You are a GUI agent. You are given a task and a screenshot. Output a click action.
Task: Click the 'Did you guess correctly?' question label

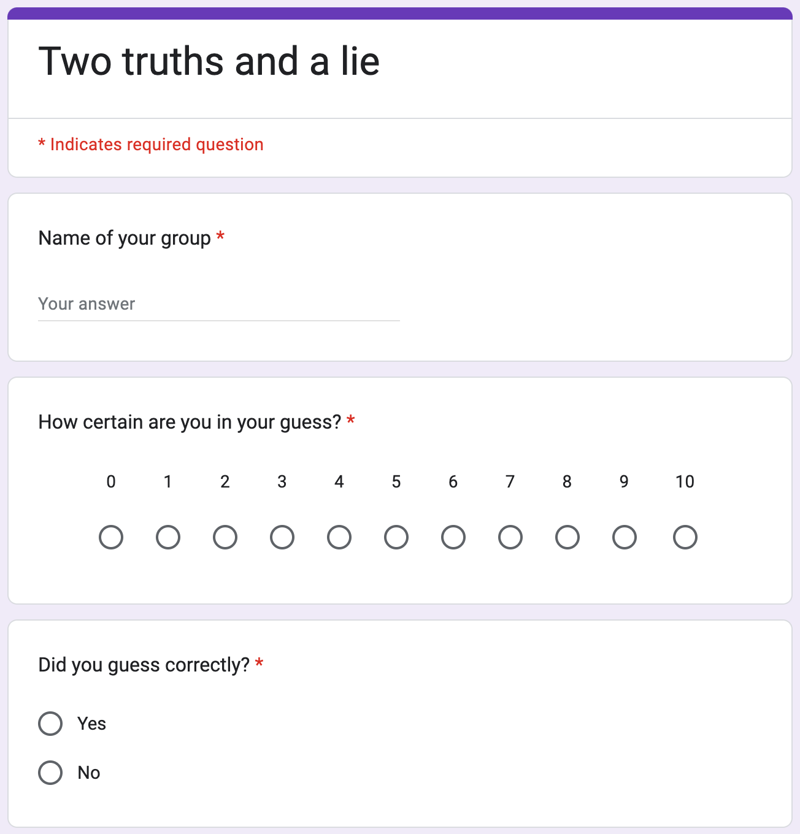144,665
